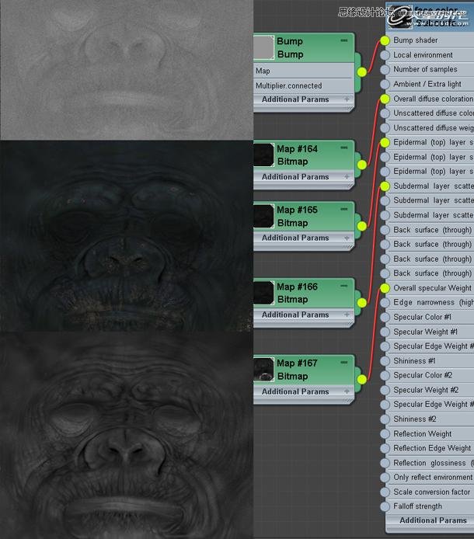This screenshot has width=474, height=539.
Task: Click the Specular Color #1 input socket
Action: click(x=385, y=317)
